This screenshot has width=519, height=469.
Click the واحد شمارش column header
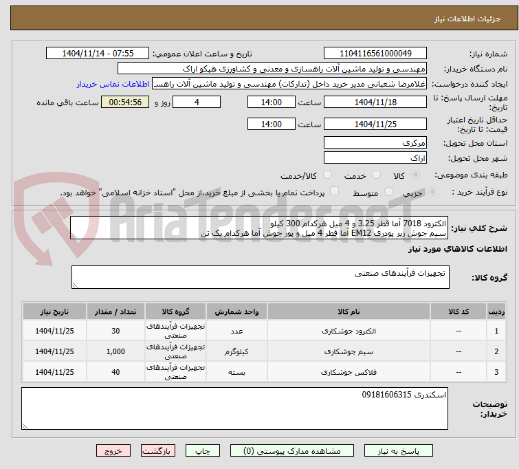(236, 312)
